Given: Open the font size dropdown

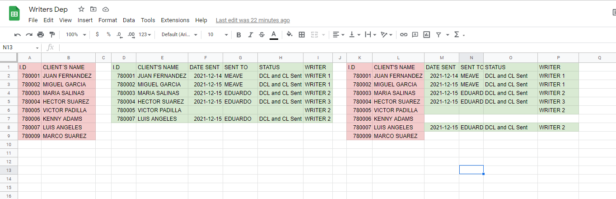Looking at the screenshot, I should click(x=218, y=34).
